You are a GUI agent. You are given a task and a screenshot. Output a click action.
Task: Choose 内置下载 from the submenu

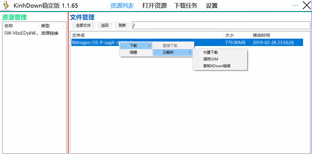220,52
